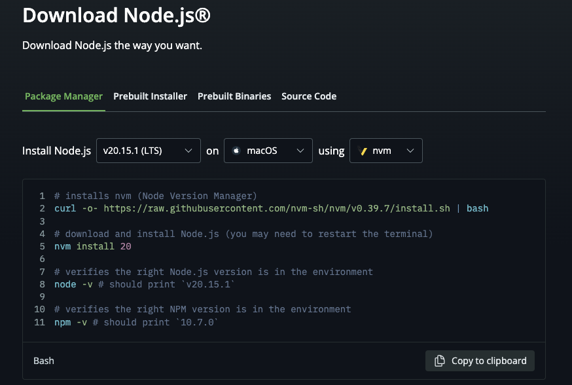The width and height of the screenshot is (572, 385).
Task: Open the macOS dropdown chevron arrow
Action: coord(300,151)
